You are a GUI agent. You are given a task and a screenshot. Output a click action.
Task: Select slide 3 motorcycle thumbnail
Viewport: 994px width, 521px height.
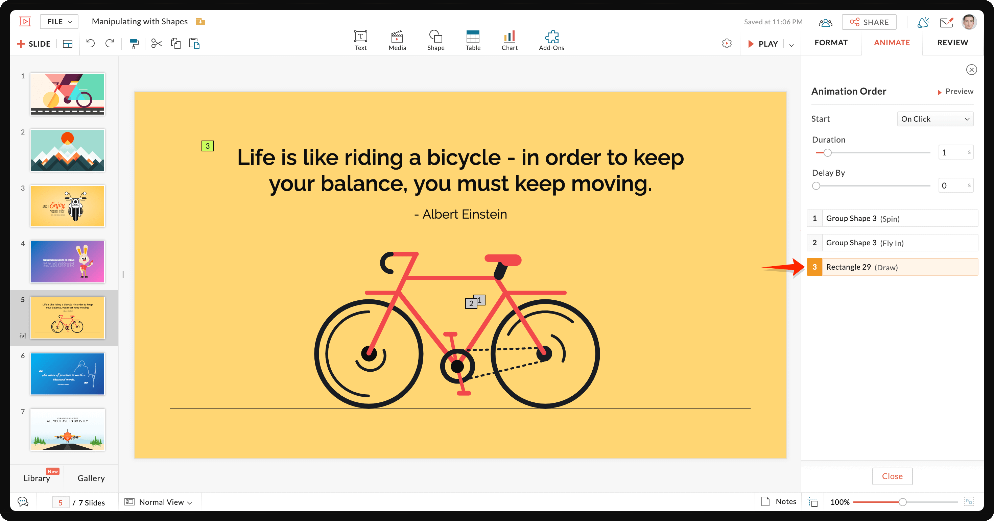pyautogui.click(x=68, y=206)
